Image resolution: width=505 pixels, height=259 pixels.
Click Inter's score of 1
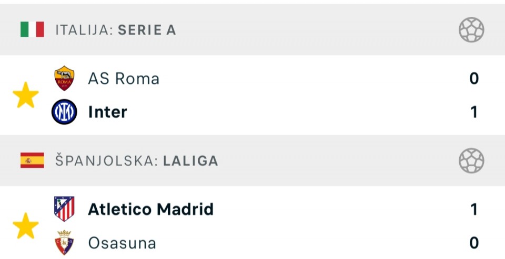tap(473, 112)
